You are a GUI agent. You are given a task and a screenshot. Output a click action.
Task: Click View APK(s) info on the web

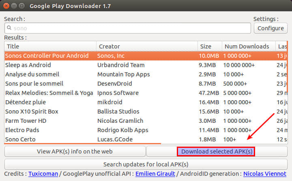coord(75,152)
